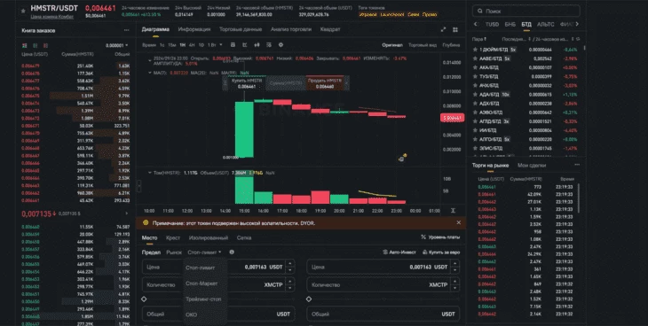Click search icon in market search box
This screenshot has height=326, width=648.
[x=480, y=12]
